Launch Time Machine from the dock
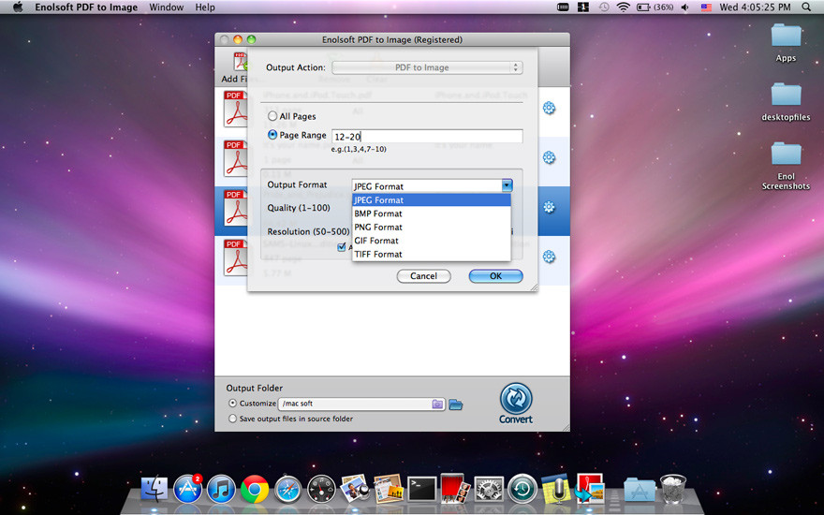Viewport: 824px width, 515px height. (522, 489)
